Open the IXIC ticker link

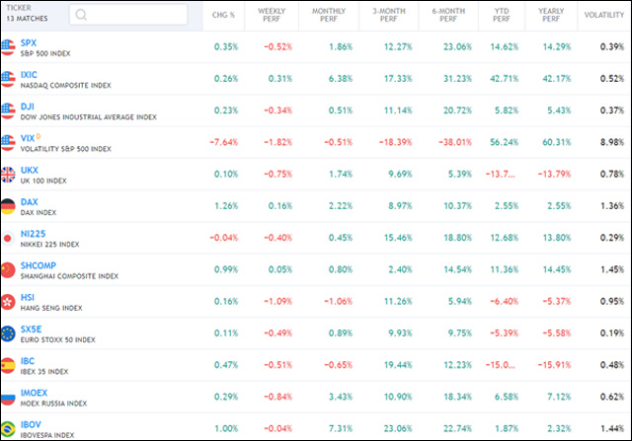pyautogui.click(x=29, y=74)
